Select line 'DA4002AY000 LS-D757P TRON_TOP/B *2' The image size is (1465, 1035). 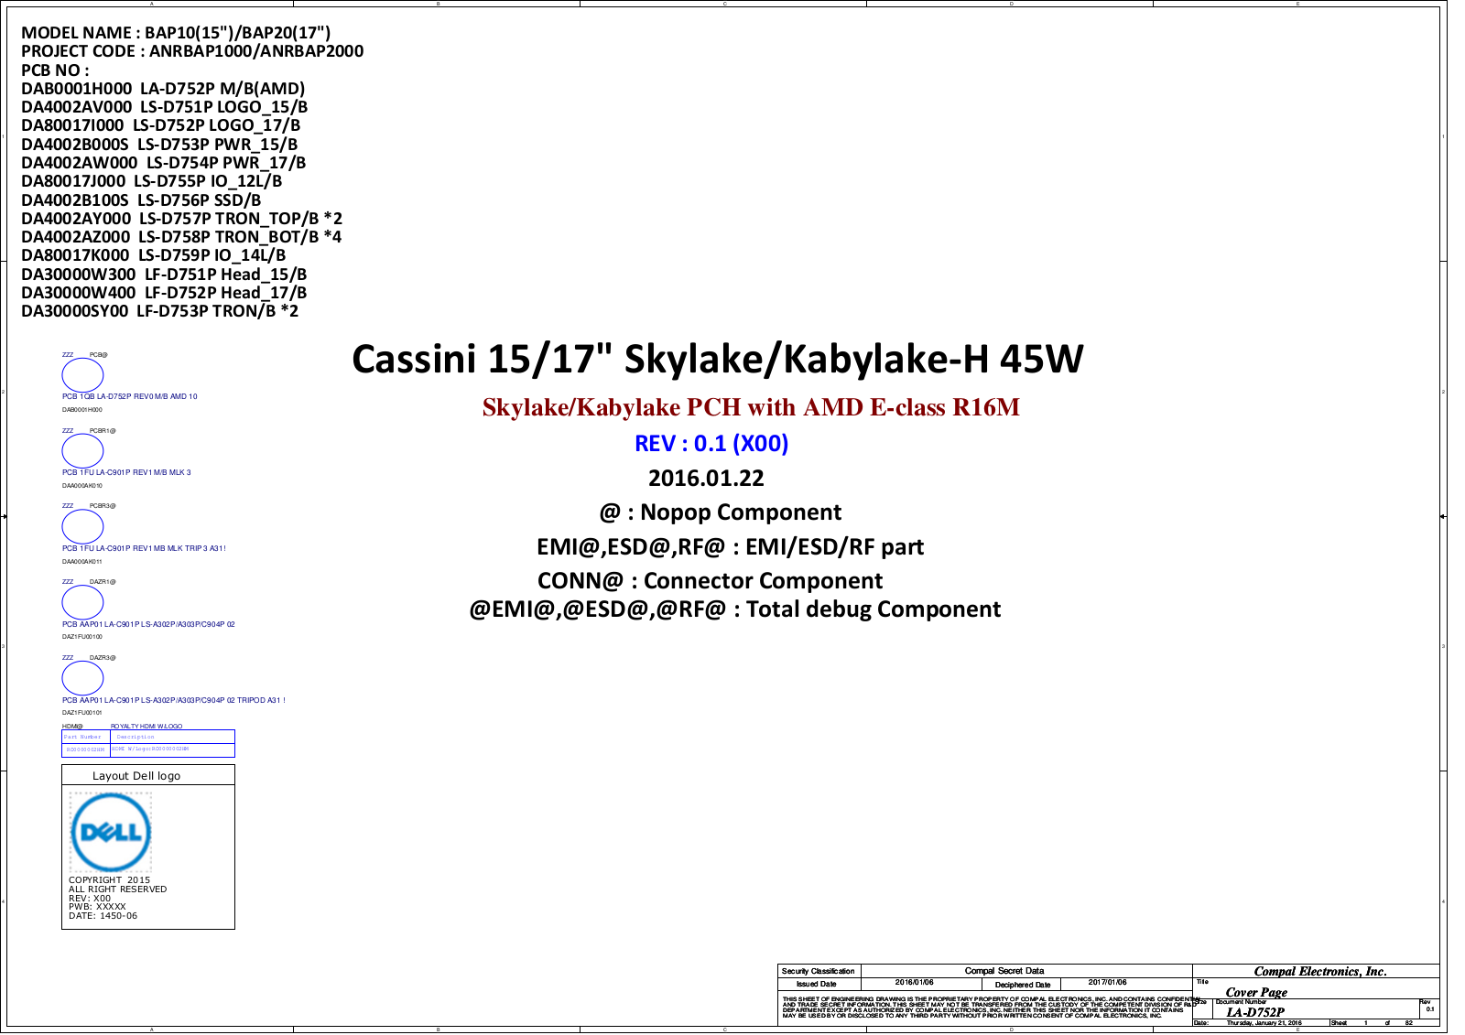pos(182,219)
